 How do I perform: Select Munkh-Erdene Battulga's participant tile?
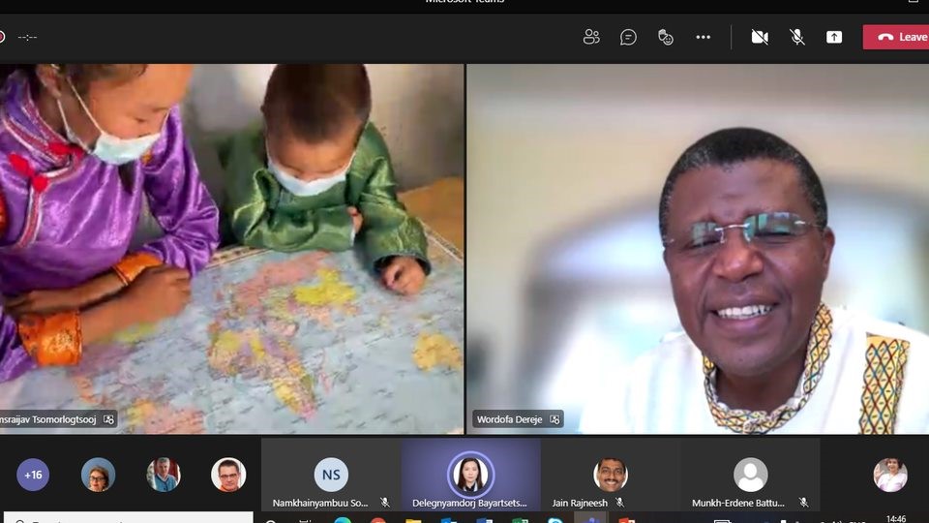click(x=750, y=476)
